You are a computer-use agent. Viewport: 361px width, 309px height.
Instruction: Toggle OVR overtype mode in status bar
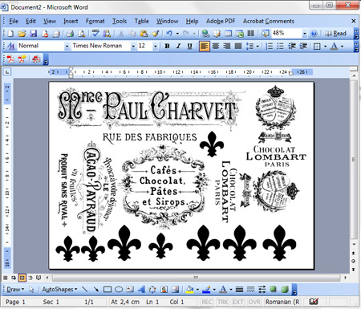click(254, 302)
